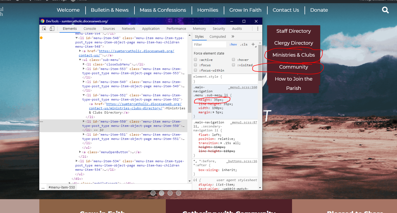
Task: Click the new style rule plus icon
Action: [253, 44]
